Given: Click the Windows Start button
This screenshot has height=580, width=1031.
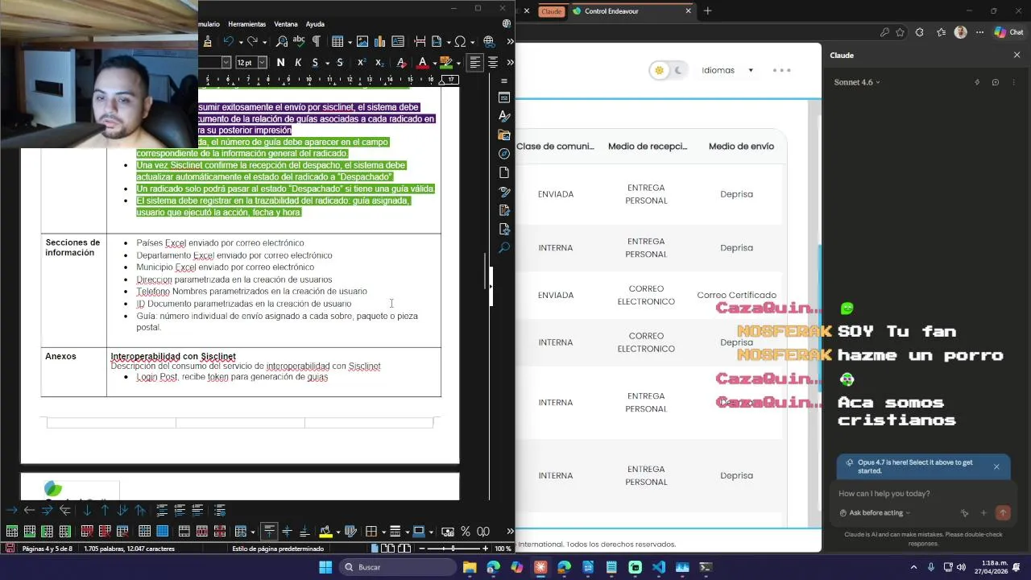Looking at the screenshot, I should pyautogui.click(x=325, y=567).
